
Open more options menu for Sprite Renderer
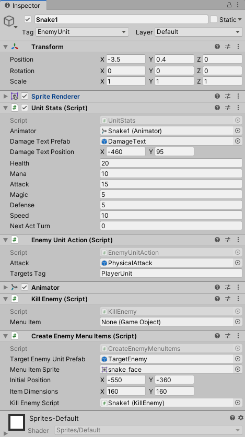pyautogui.click(x=238, y=96)
